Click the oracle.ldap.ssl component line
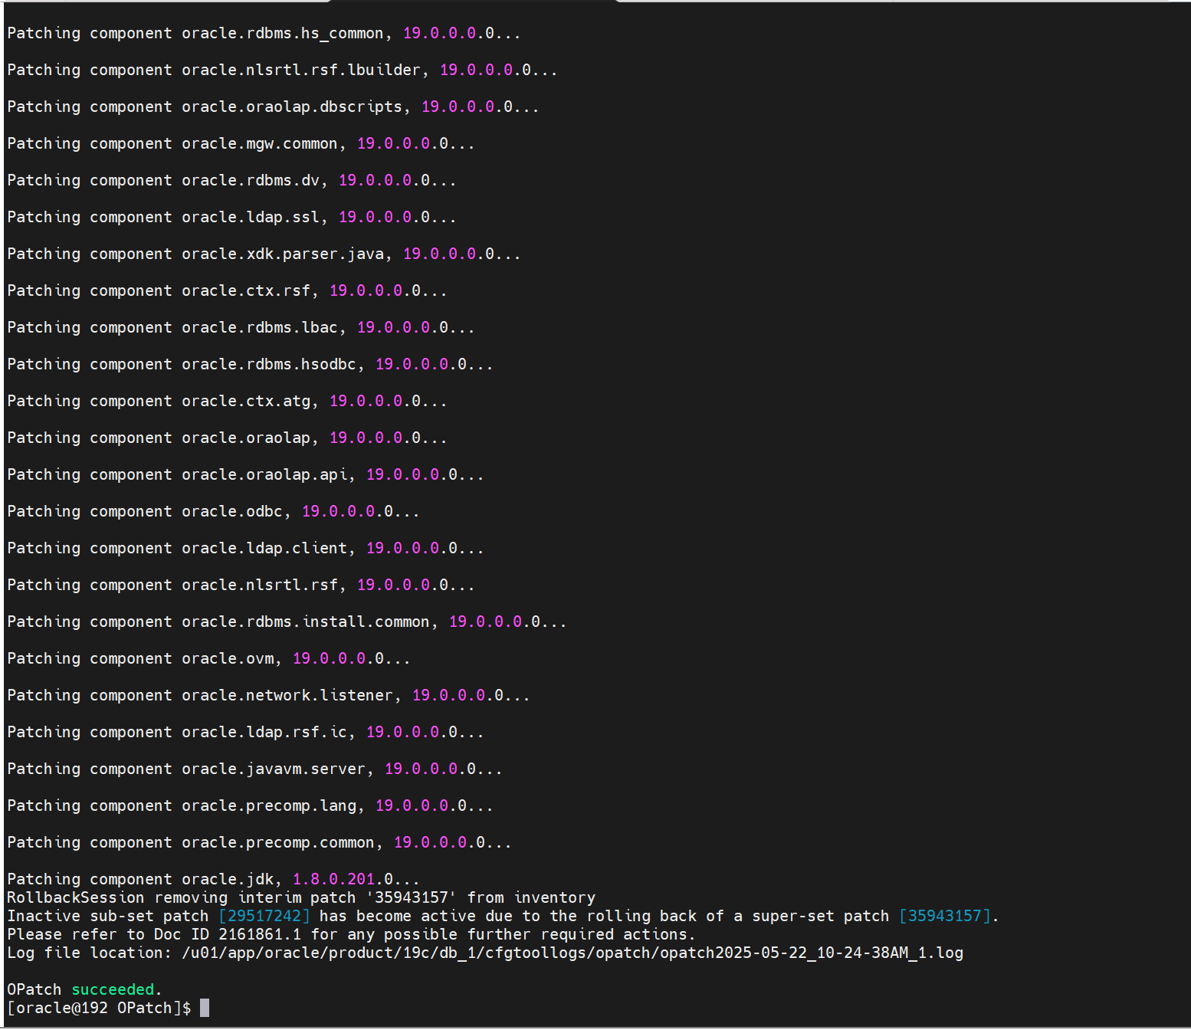This screenshot has height=1030, width=1191. (x=231, y=217)
